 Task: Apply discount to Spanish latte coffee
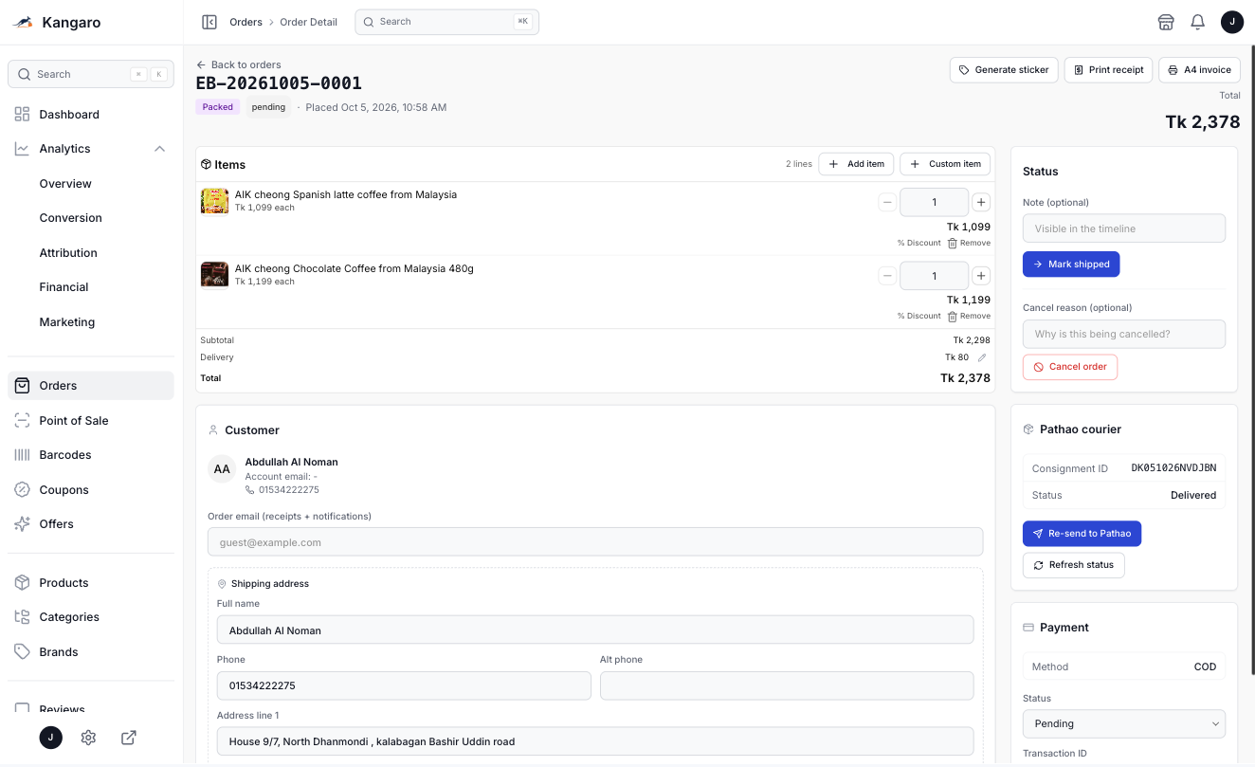919,243
